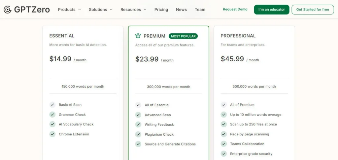
Task: Open the News menu item
Action: [181, 10]
